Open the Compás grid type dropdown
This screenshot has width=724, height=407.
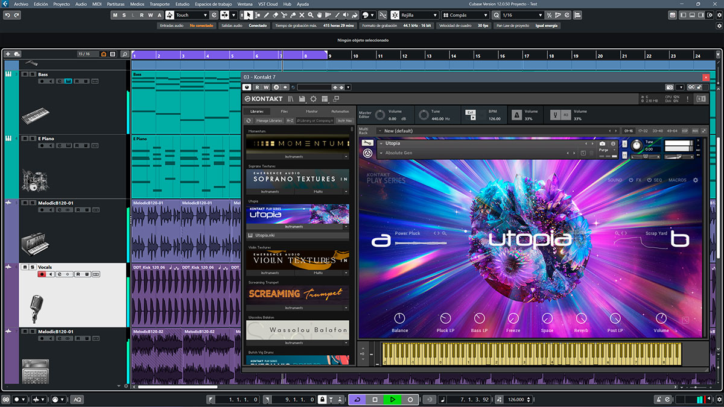464,15
